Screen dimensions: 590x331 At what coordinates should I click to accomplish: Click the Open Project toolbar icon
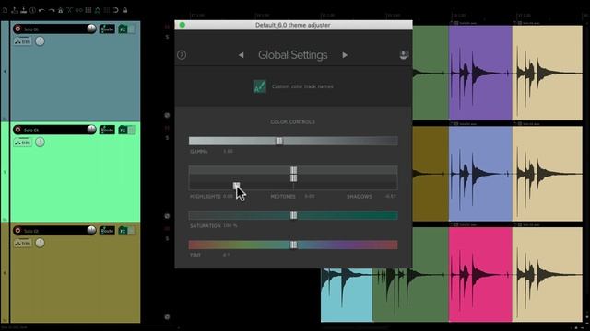click(15, 10)
